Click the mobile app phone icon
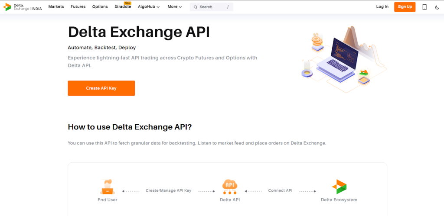Viewport: 444px width, 216px height. (x=424, y=7)
